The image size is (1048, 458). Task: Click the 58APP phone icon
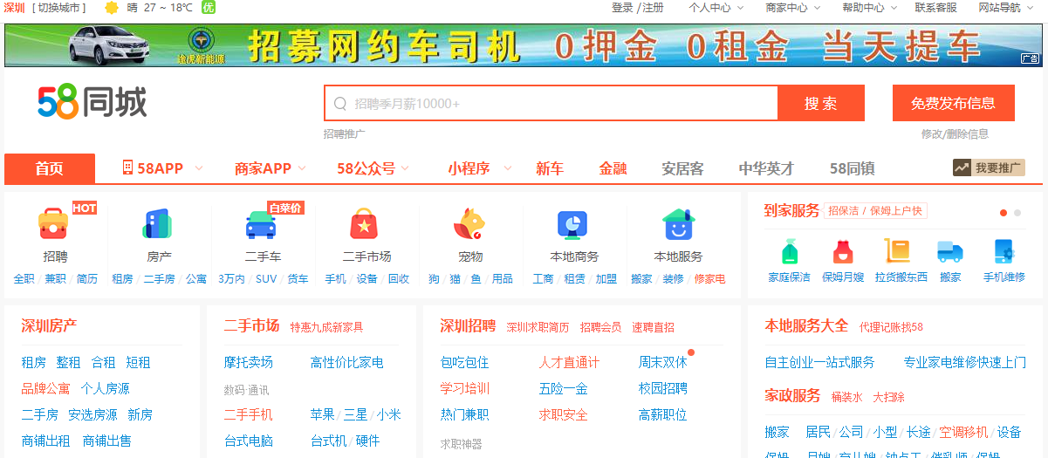pyautogui.click(x=127, y=167)
